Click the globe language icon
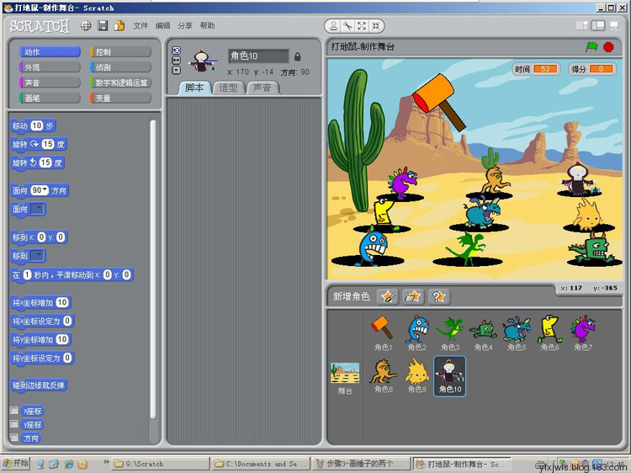 pos(86,26)
